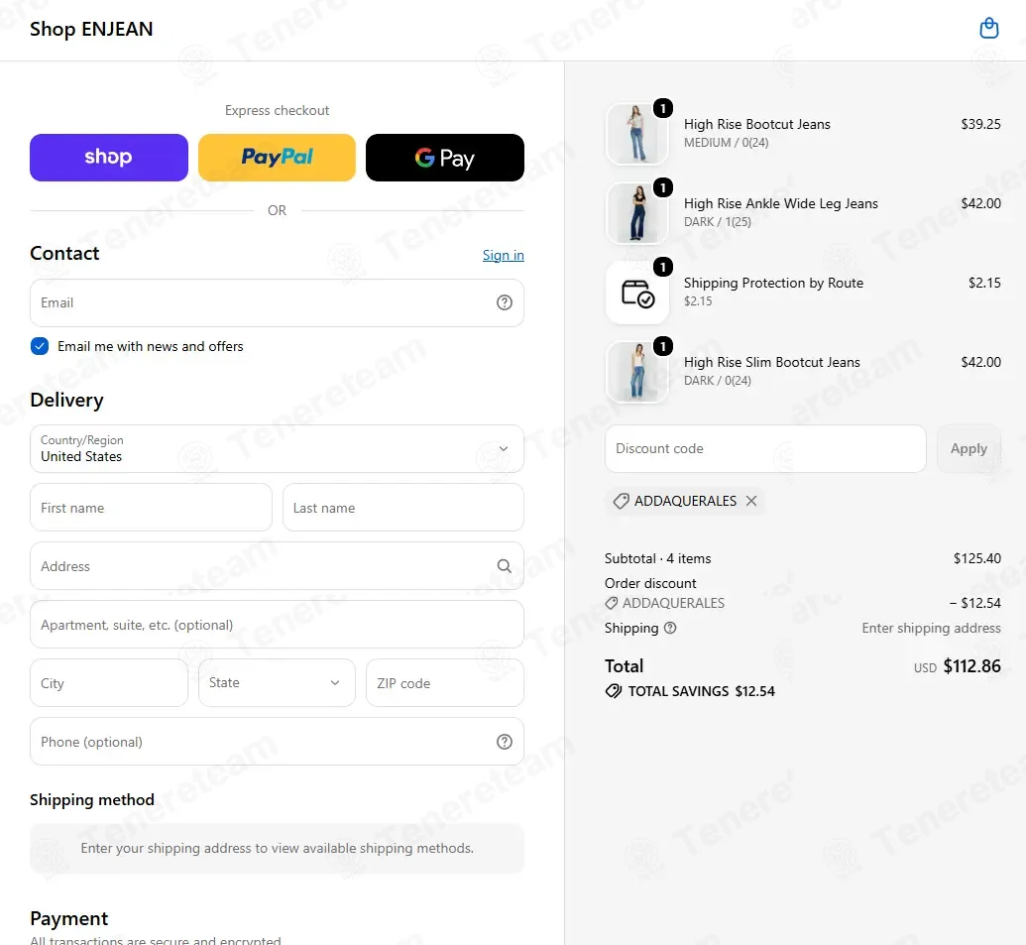
Task: Click the High Rise Slim Bootcut Jeans thumbnail
Action: 637,372
